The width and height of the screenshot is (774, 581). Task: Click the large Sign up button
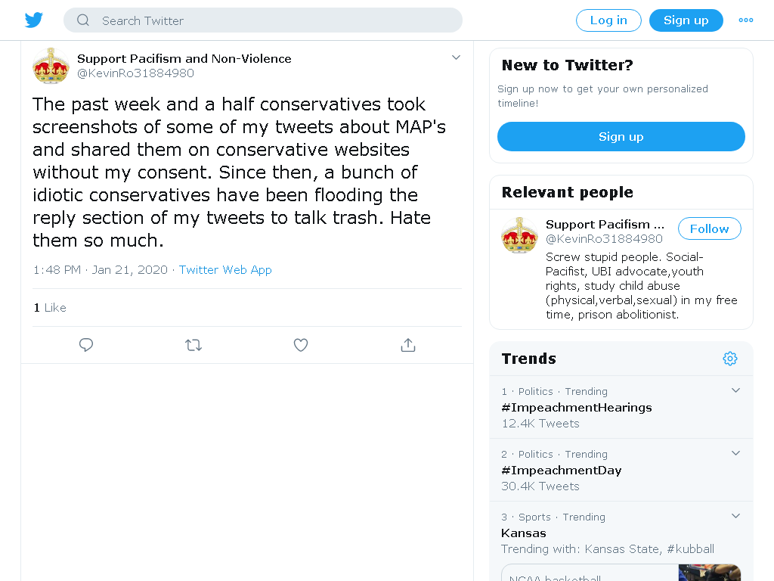point(621,137)
